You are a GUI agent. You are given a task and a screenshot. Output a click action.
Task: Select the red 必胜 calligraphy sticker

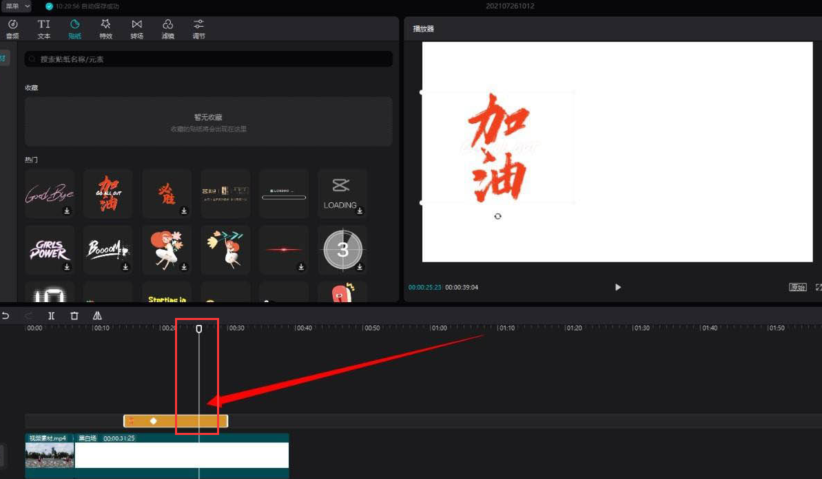pyautogui.click(x=167, y=193)
